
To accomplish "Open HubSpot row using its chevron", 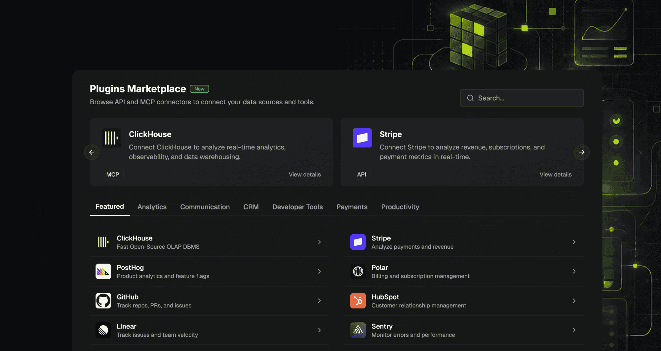I will click(x=574, y=301).
